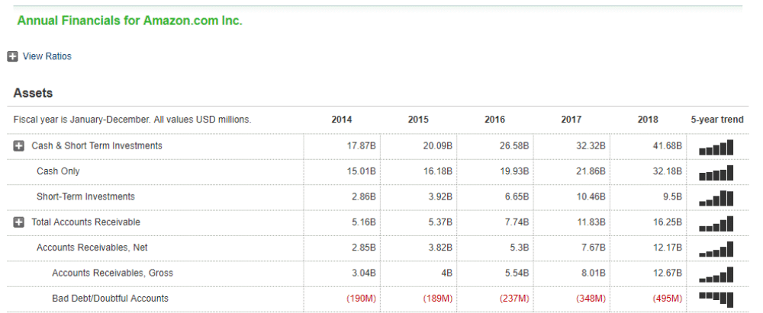Click the 3.82B cell value
The width and height of the screenshot is (763, 313).
coord(440,248)
